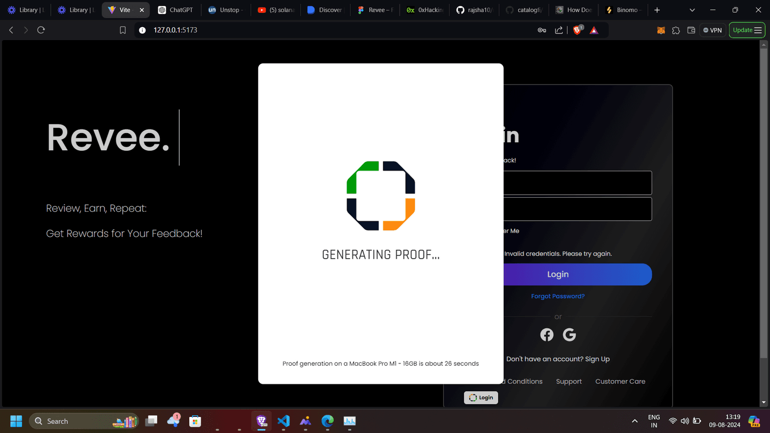Open Visual Studio Code from taskbar
Image resolution: width=770 pixels, height=433 pixels.
(283, 421)
